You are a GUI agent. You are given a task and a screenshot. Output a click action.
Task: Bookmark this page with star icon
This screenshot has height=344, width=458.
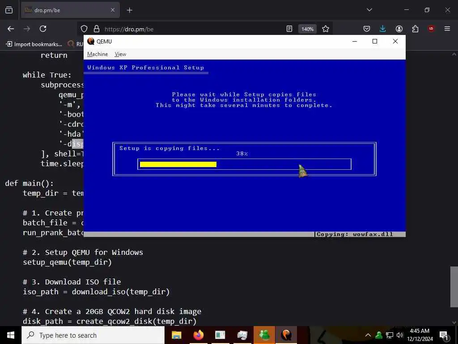coord(326,29)
